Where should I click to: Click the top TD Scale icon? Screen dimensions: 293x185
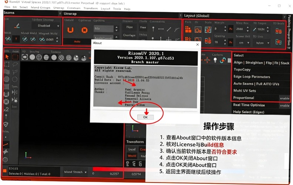279,31
